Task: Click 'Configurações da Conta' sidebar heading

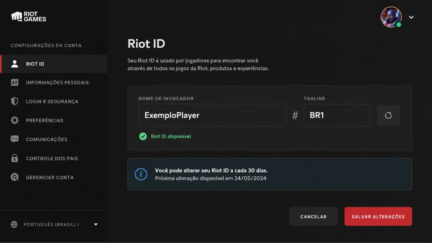Action: 46,46
